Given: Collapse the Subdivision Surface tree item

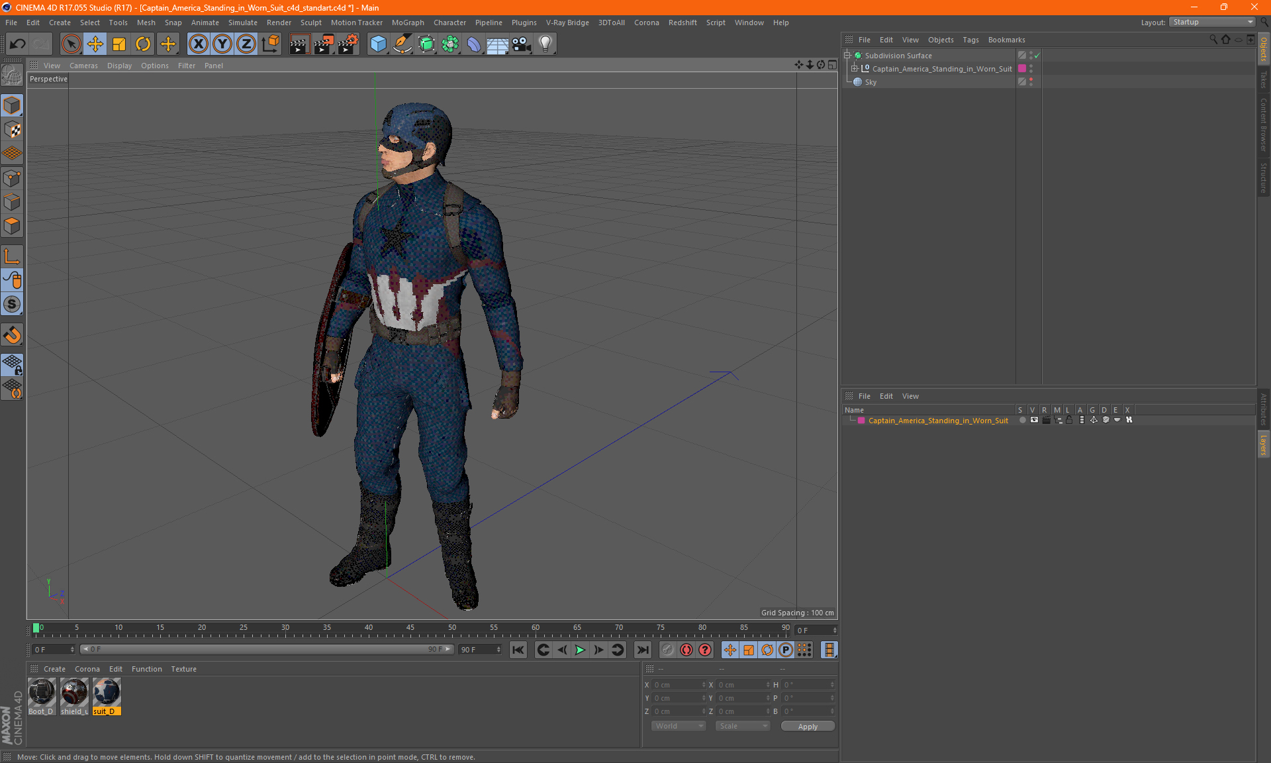Looking at the screenshot, I should point(847,56).
